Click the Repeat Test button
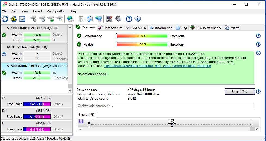The width and height of the screenshot is (266, 141). [240, 91]
